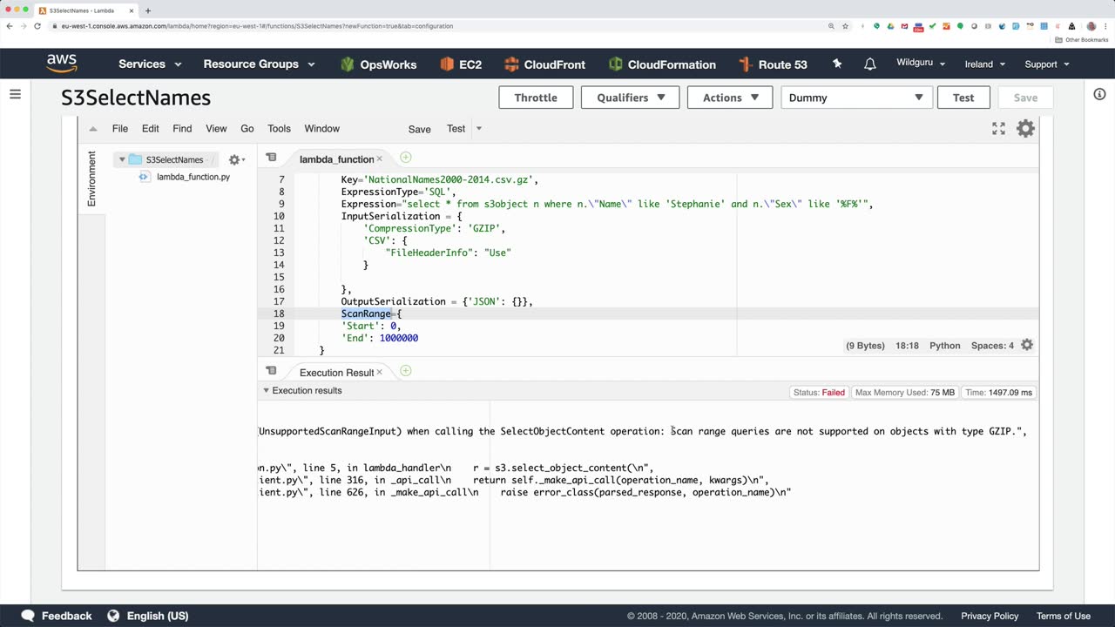This screenshot has height=627, width=1115.
Task: Toggle fullscreen mode for code editor
Action: point(998,129)
